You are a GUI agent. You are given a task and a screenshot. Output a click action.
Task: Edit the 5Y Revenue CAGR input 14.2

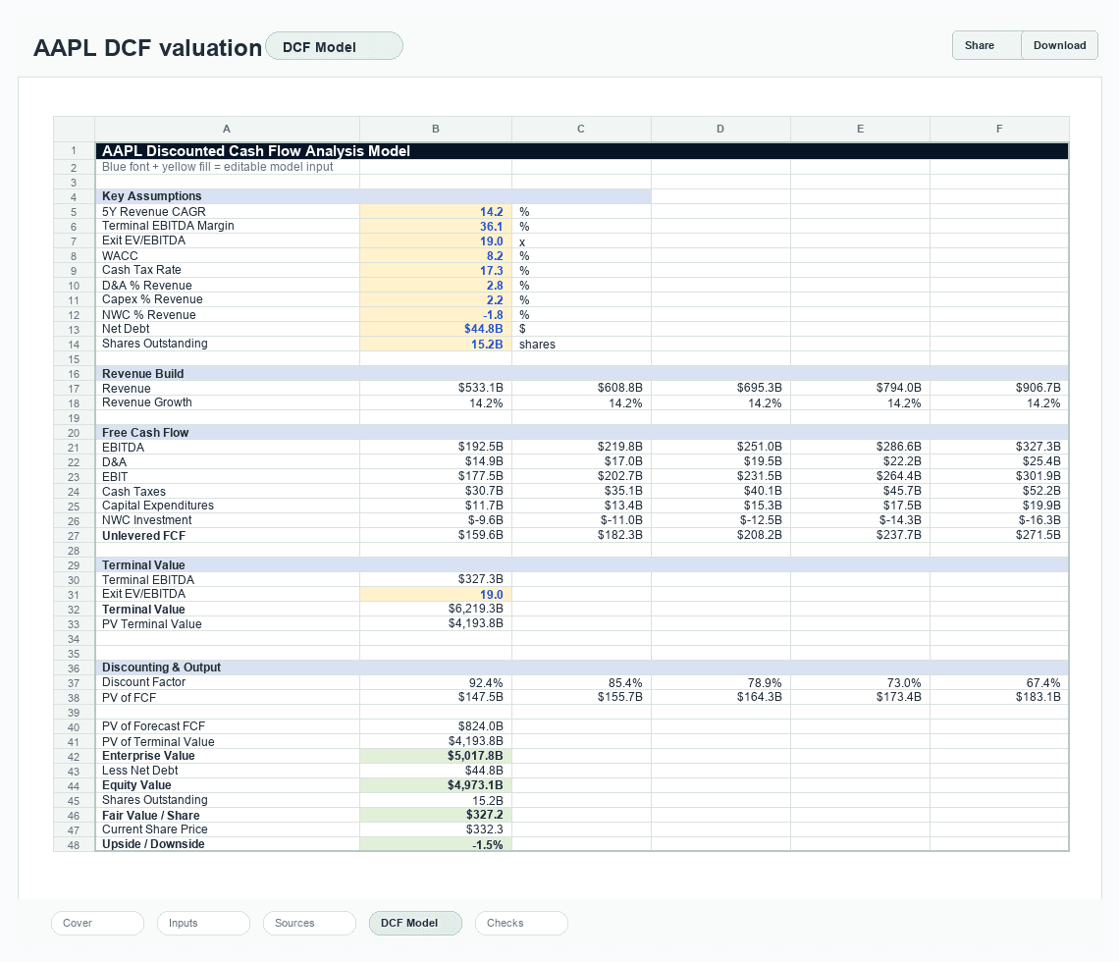pyautogui.click(x=435, y=211)
